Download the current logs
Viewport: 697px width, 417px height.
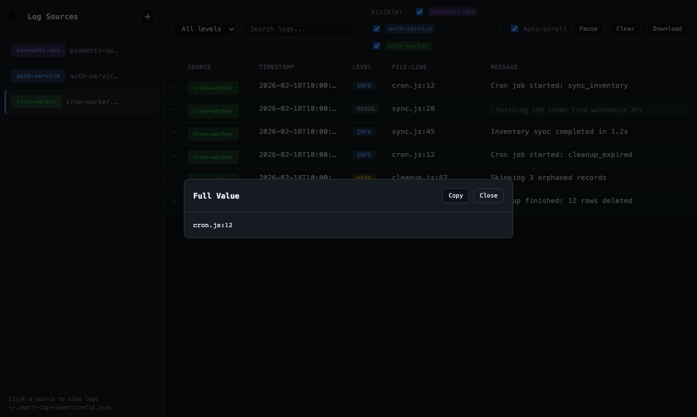(x=667, y=29)
